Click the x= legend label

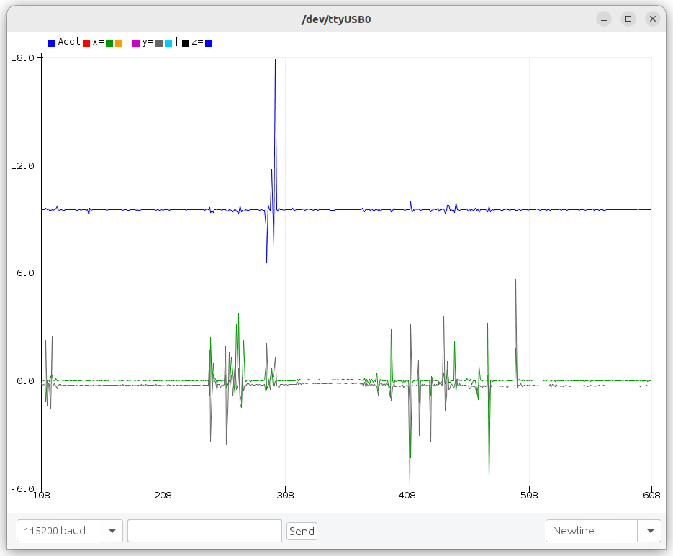[x=99, y=42]
